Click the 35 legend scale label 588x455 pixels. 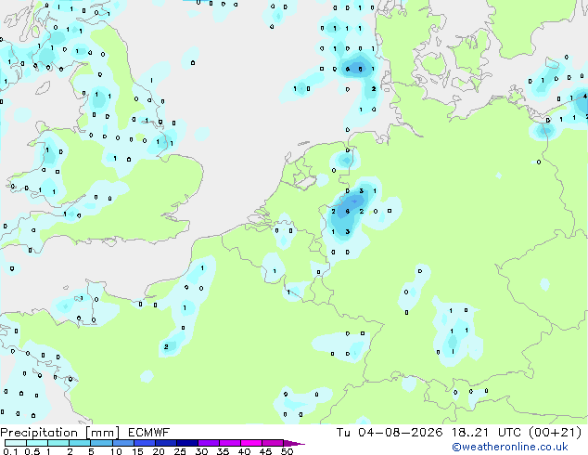[223, 451]
